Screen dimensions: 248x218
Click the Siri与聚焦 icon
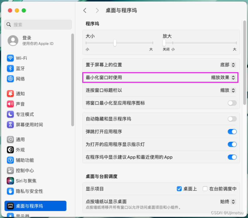(x=10, y=181)
